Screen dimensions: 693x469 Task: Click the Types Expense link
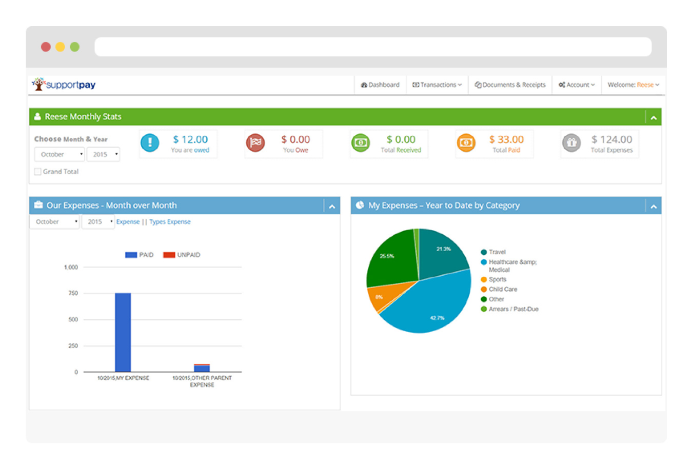tap(170, 222)
